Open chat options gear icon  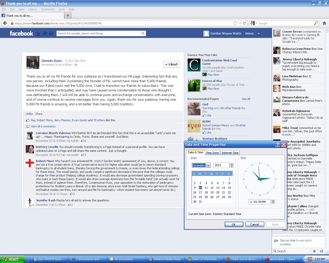314,251
